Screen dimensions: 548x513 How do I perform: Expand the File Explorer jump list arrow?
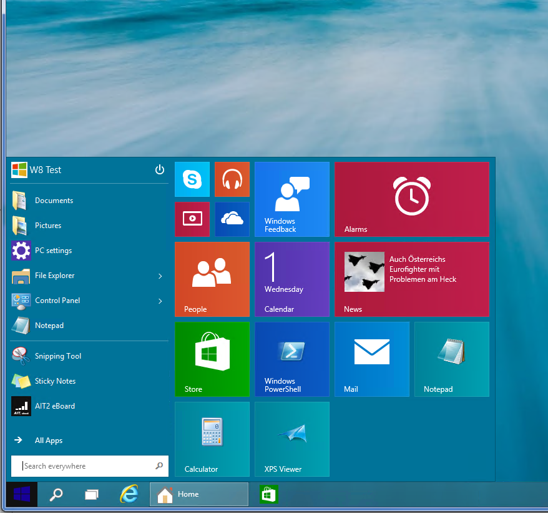click(160, 276)
